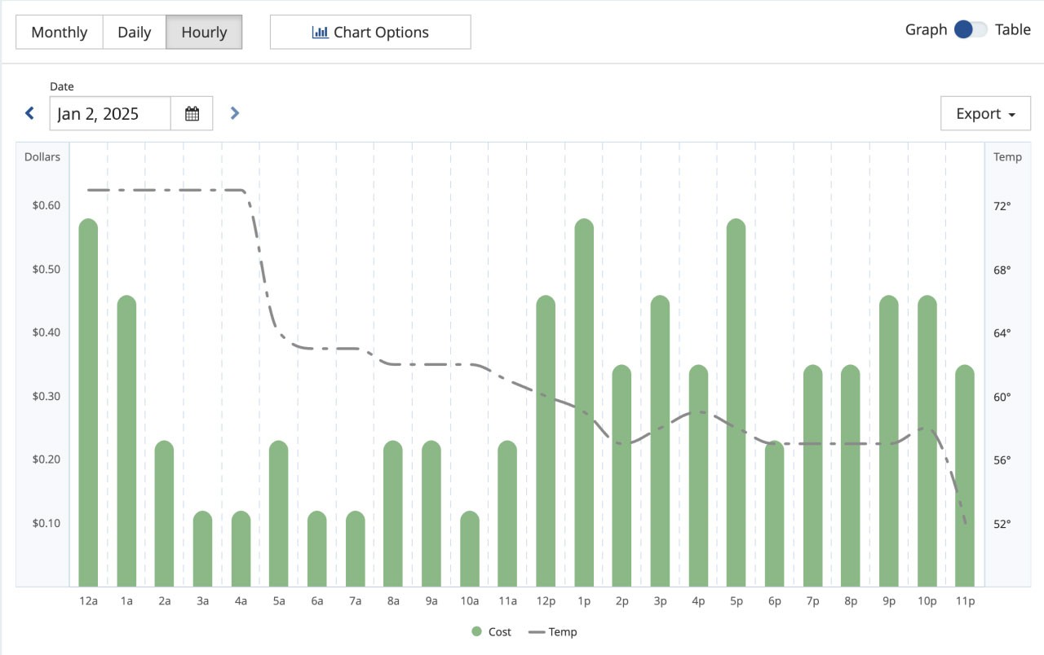Screen dimensions: 1044x655
Task: Select the Table view label
Action: point(1013,29)
